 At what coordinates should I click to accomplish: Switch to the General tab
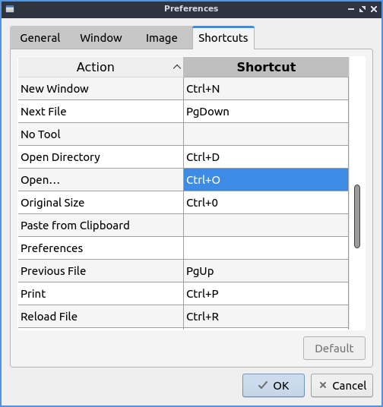(x=40, y=38)
